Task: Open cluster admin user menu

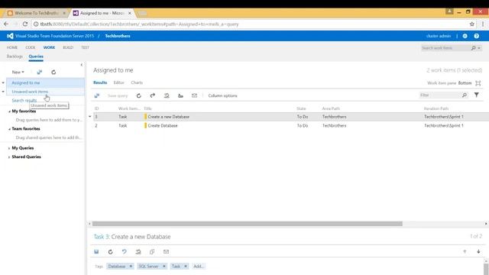Action: [439, 36]
